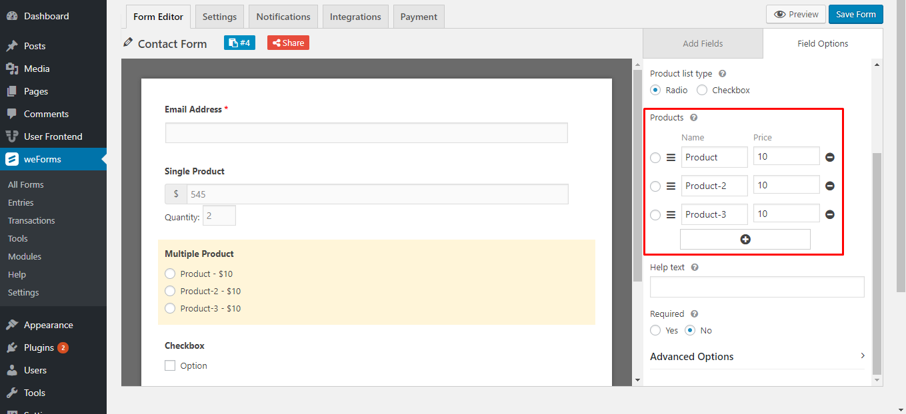Open the weForms sidebar icon

tap(13, 159)
